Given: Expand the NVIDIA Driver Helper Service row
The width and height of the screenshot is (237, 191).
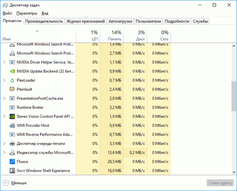Looking at the screenshot, I should [4, 62].
